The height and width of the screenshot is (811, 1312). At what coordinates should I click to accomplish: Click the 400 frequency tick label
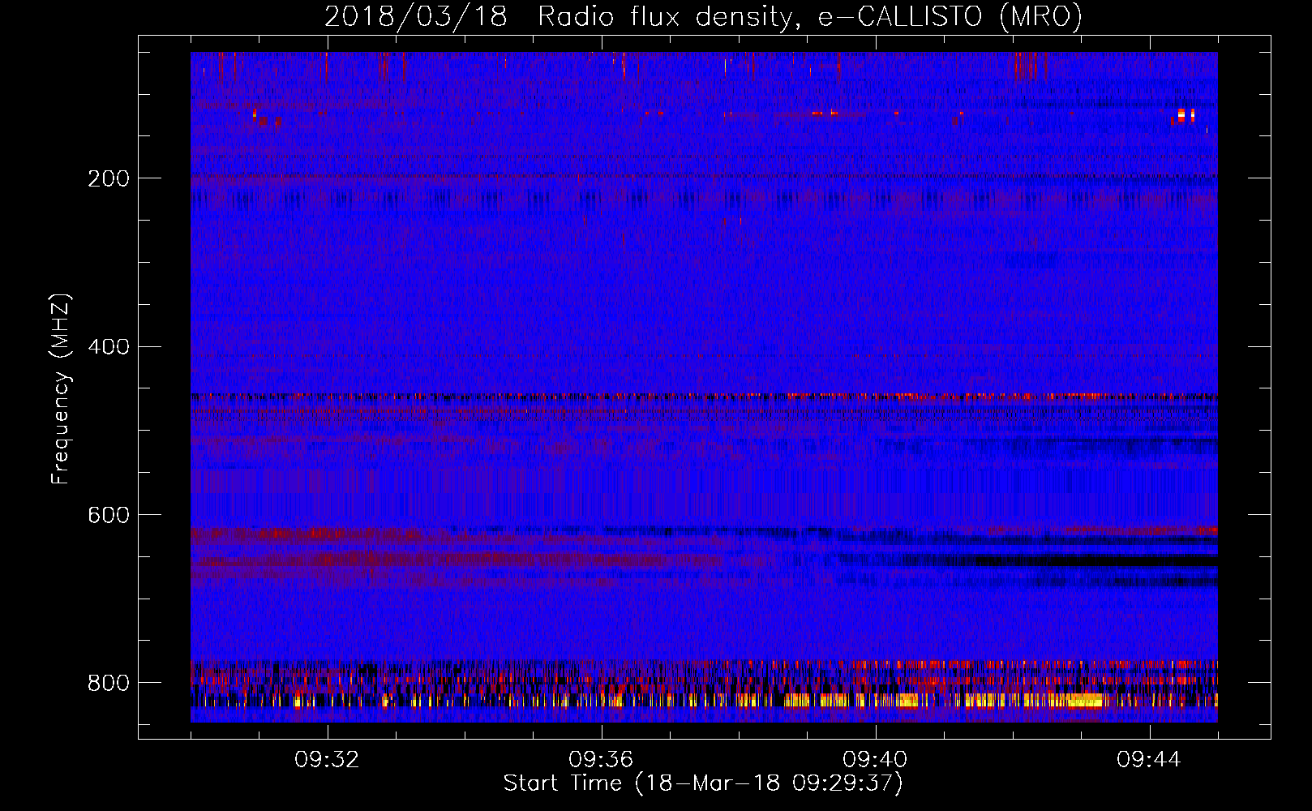point(109,347)
